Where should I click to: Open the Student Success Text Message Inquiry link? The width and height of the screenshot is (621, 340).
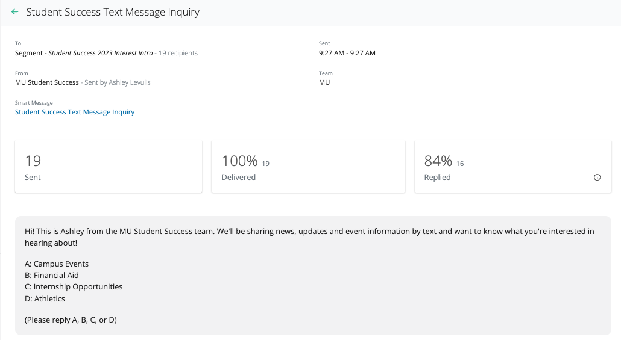click(75, 112)
